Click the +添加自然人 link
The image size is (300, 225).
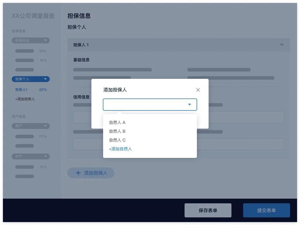(120, 149)
